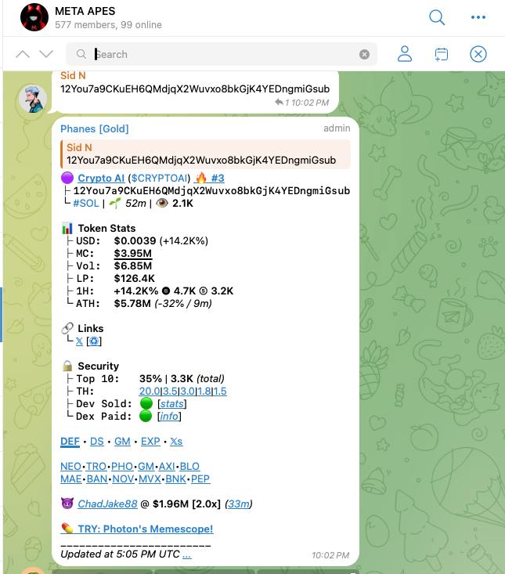This screenshot has height=574, width=505.
Task: Open the three-dot more options menu
Action: pyautogui.click(x=478, y=17)
